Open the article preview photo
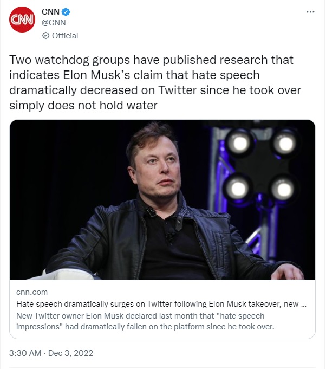326x369 pixels. pos(162,199)
